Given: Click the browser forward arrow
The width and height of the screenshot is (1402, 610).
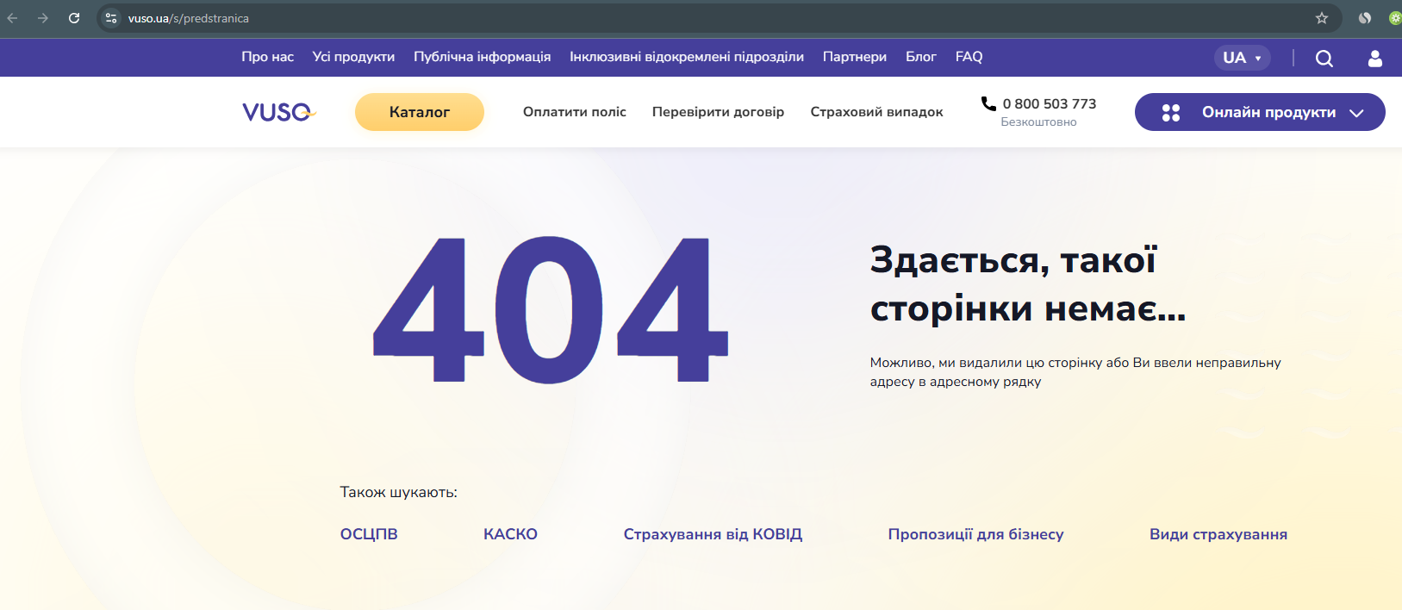Looking at the screenshot, I should [x=43, y=18].
